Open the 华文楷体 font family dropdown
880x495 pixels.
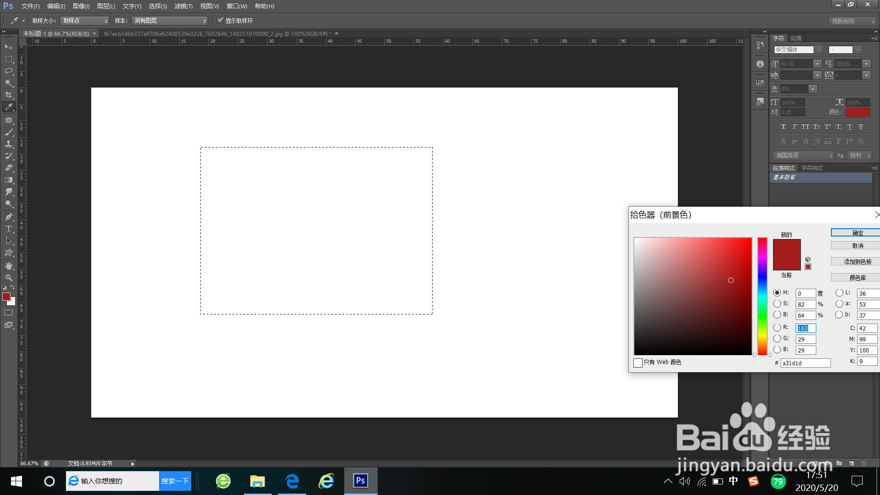pyautogui.click(x=819, y=49)
